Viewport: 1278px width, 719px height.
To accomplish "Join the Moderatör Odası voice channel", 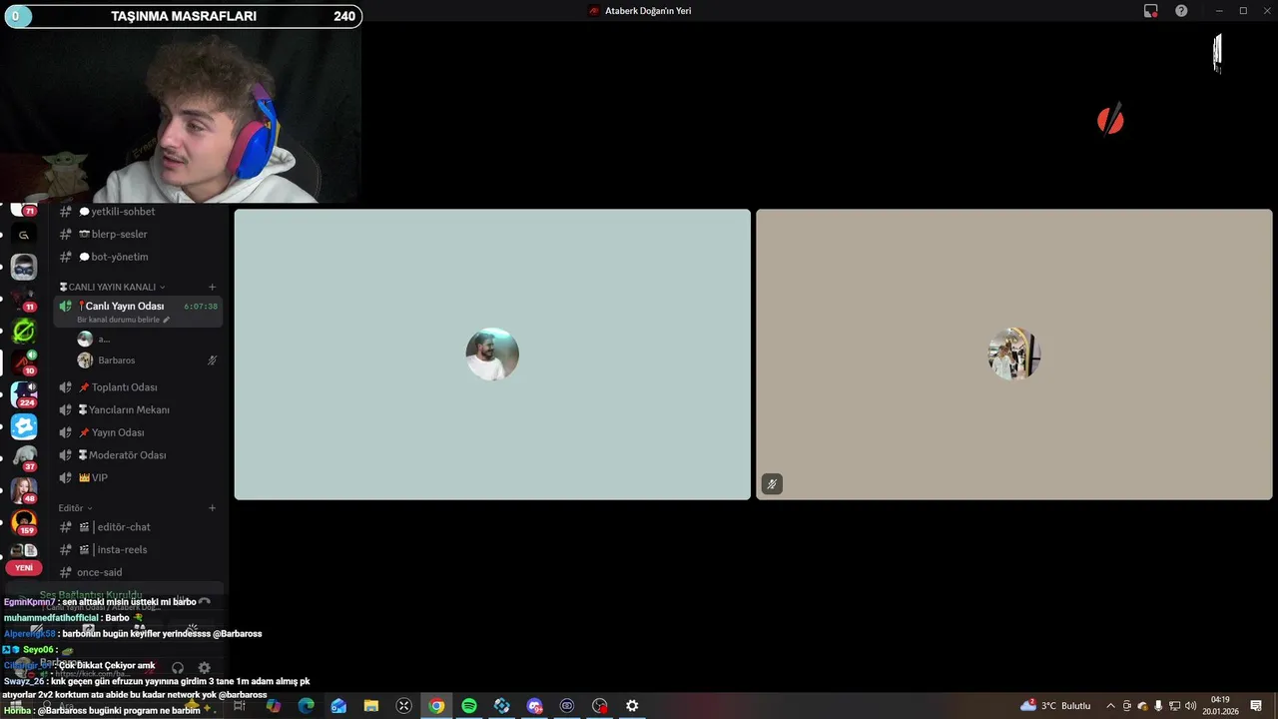I will 140,455.
